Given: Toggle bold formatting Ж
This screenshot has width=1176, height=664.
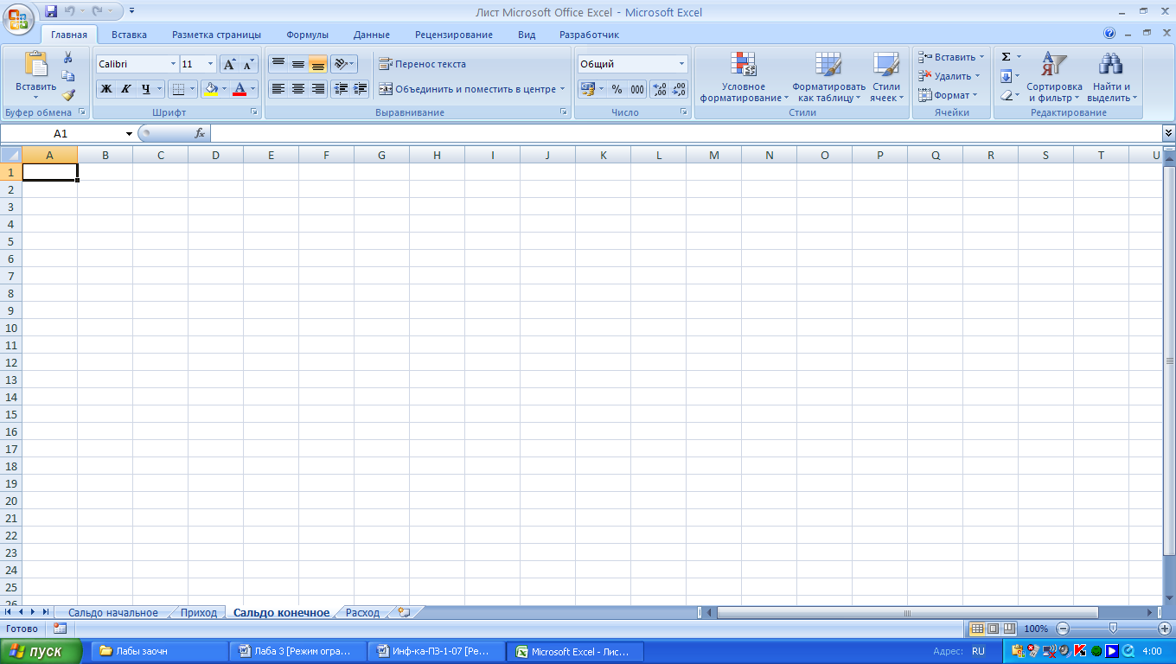Looking at the screenshot, I should click(x=105, y=88).
